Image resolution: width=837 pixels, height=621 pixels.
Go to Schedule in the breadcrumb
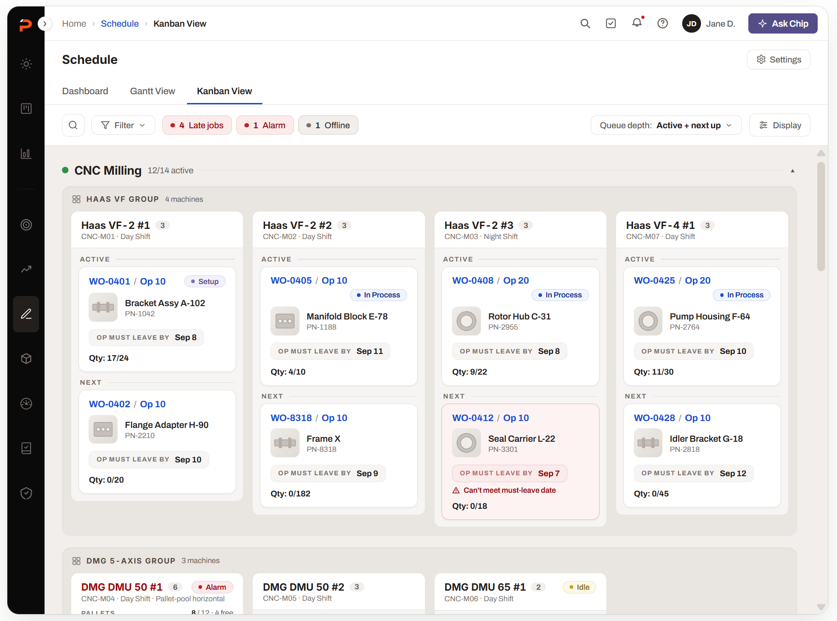pyautogui.click(x=119, y=23)
